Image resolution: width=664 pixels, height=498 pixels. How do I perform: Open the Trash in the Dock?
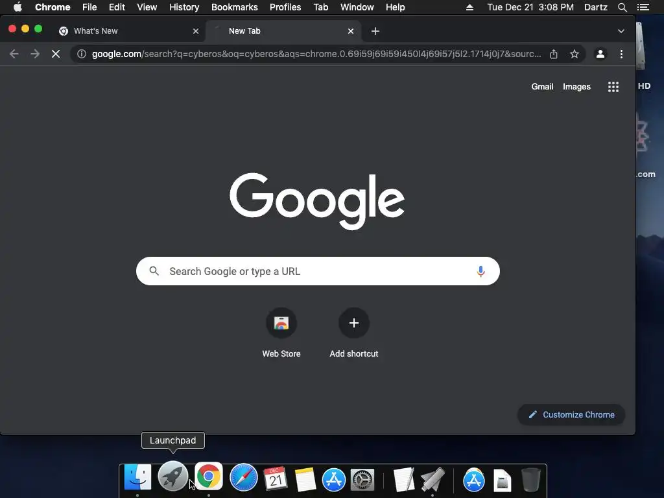coord(530,480)
